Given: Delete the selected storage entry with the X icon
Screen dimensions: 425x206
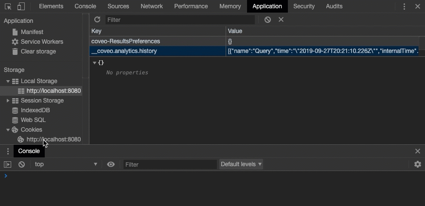Looking at the screenshot, I should [x=281, y=19].
